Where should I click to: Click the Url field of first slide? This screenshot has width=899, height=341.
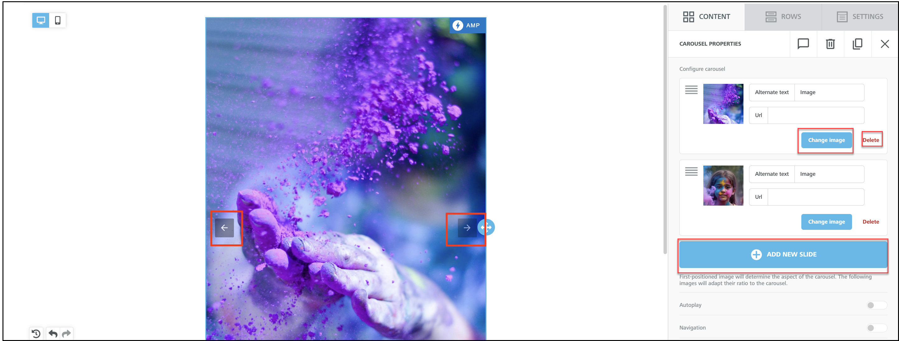pos(816,115)
